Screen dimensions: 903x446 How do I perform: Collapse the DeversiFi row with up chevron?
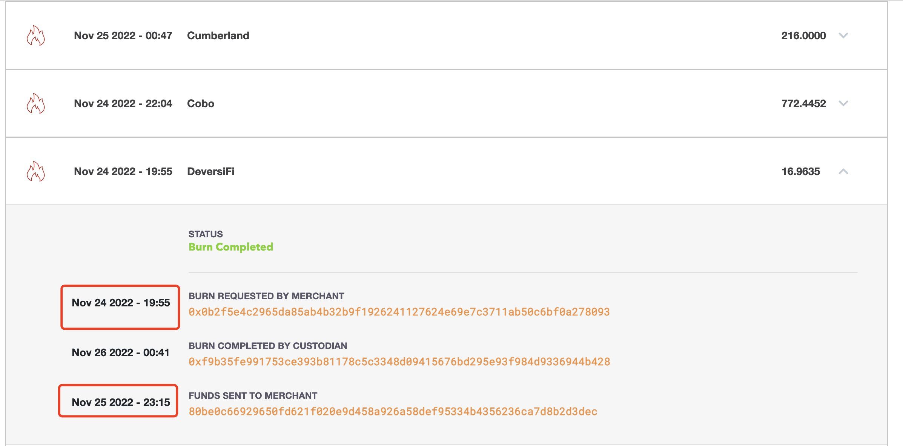coord(843,172)
